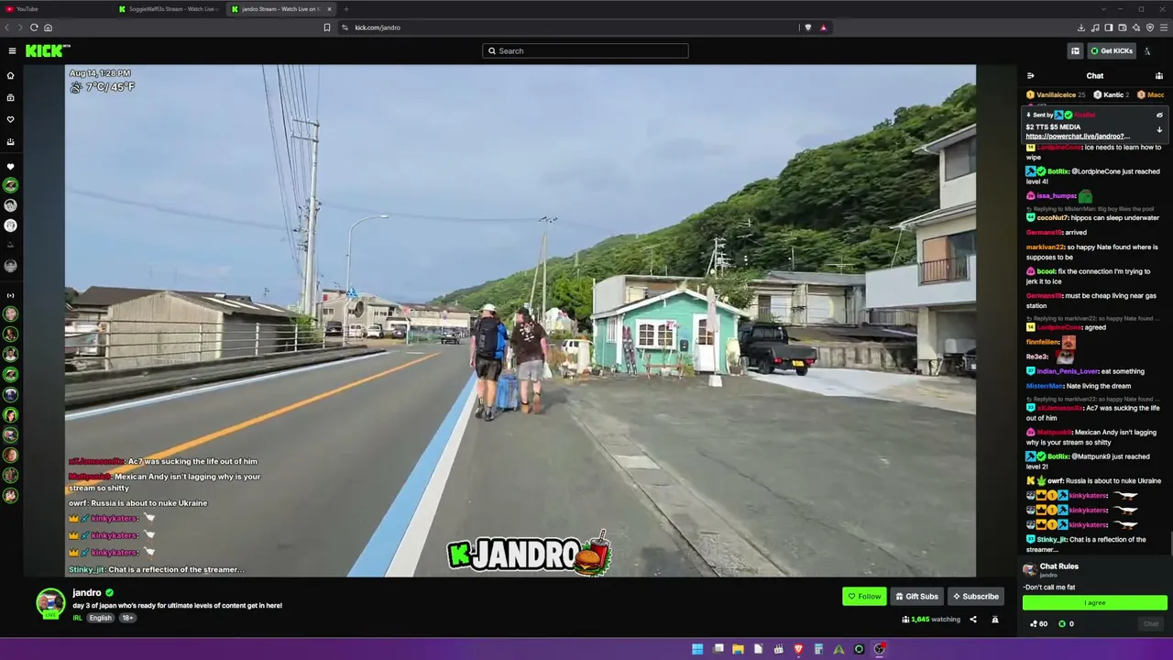Open the jandro channel avatar

pyautogui.click(x=50, y=603)
